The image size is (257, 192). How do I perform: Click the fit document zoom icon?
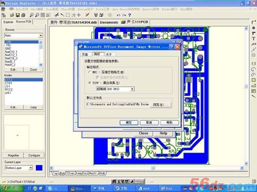[43, 15]
